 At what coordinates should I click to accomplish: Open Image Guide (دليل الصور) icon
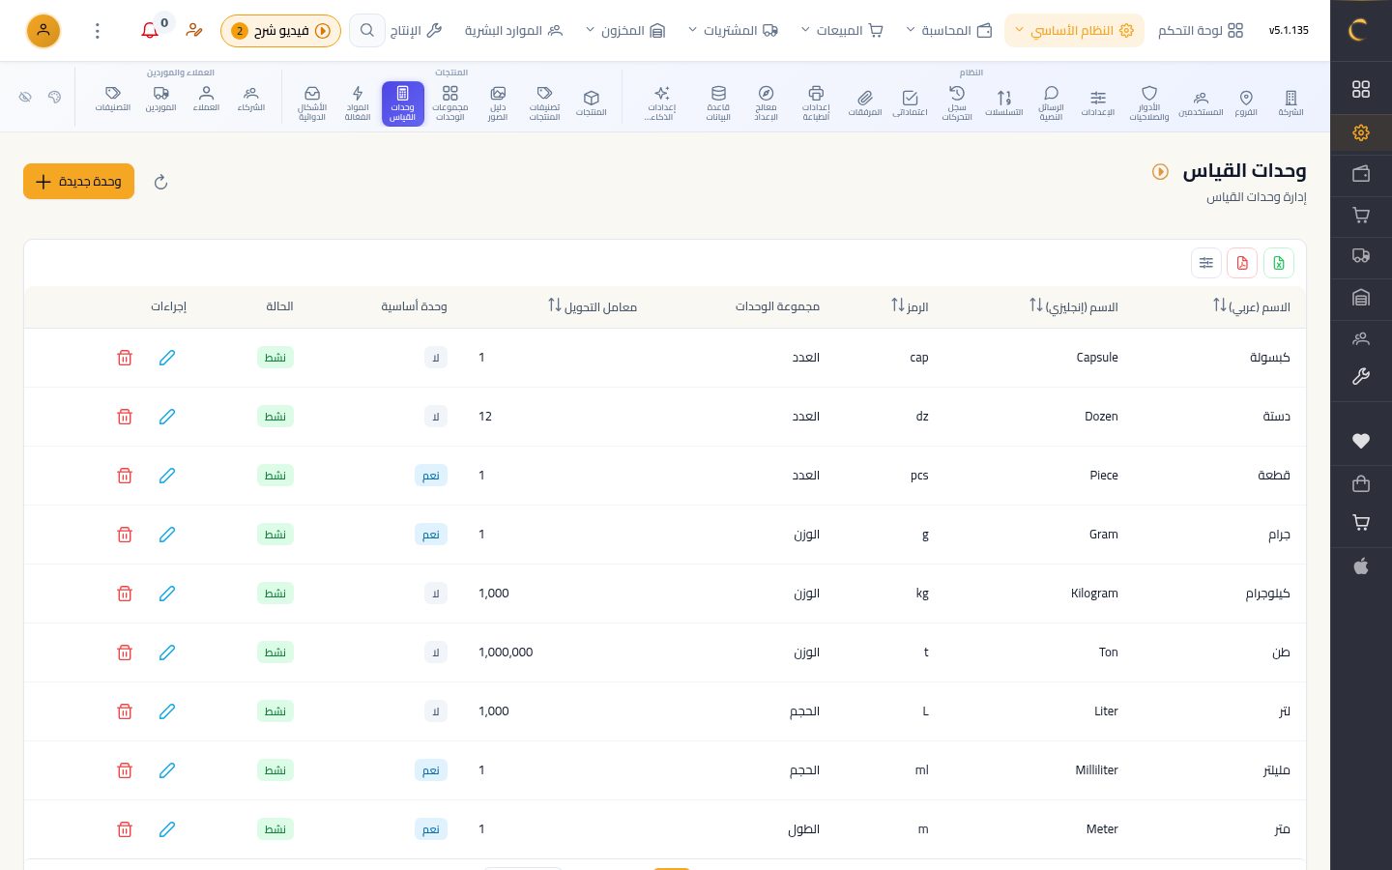pos(498,104)
